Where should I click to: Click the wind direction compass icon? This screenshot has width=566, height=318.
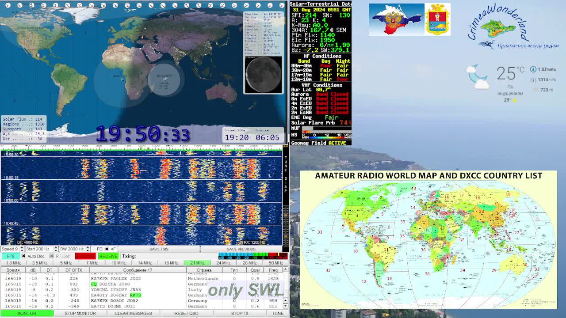pos(533,69)
